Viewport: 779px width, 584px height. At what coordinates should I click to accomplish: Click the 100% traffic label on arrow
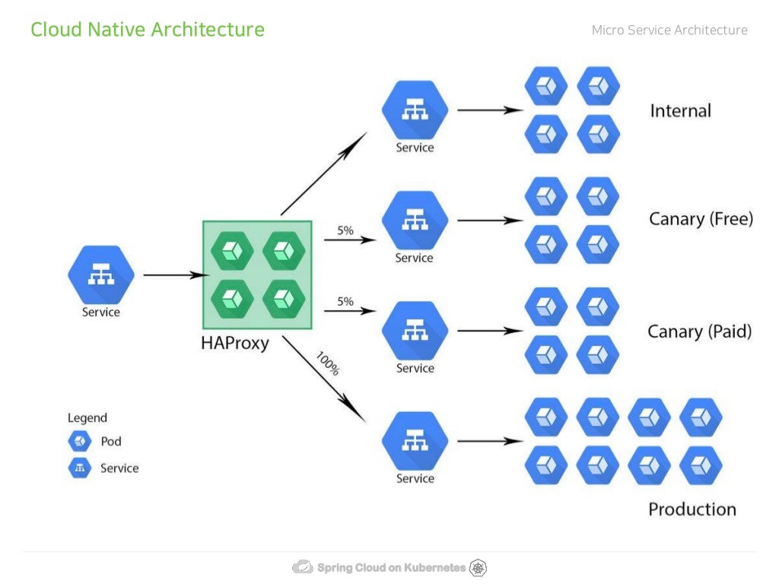[328, 363]
